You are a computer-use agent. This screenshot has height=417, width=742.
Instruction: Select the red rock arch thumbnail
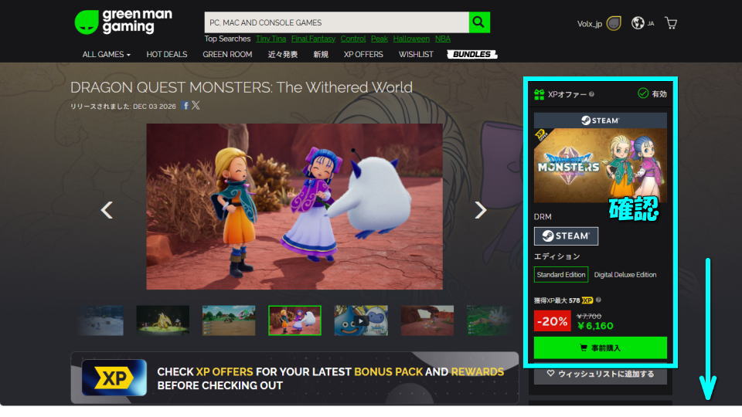pyautogui.click(x=427, y=320)
